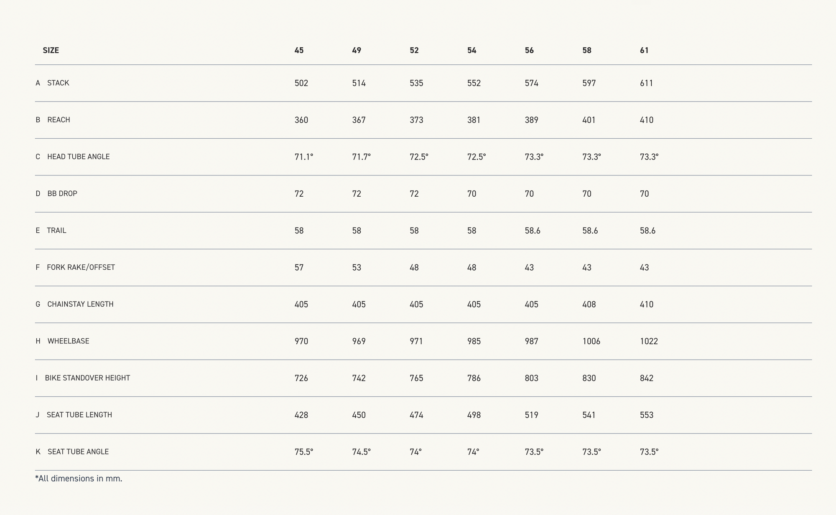The height and width of the screenshot is (515, 836).
Task: Click the STACK row label
Action: [x=58, y=83]
